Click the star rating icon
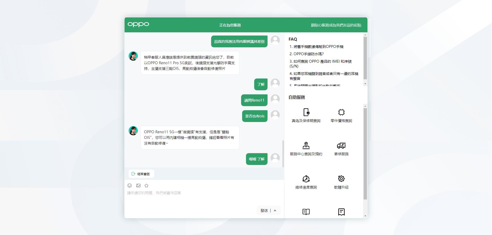492x235 pixels. [x=146, y=185]
